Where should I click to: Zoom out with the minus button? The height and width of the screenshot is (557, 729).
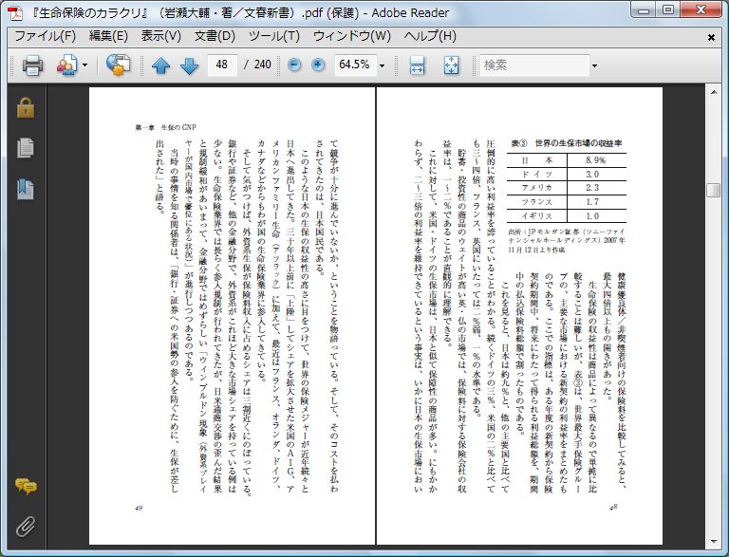click(x=294, y=65)
